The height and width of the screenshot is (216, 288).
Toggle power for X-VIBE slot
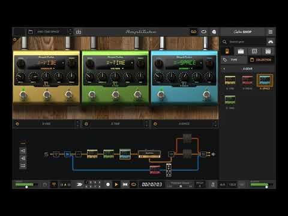pos(17,124)
